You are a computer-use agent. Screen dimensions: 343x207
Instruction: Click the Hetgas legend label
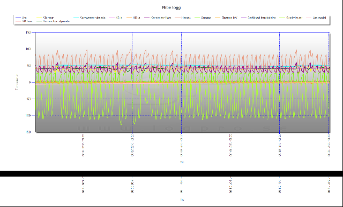pyautogui.click(x=186, y=18)
